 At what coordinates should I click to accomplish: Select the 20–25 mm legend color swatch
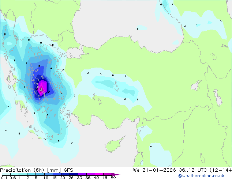(x=65, y=174)
